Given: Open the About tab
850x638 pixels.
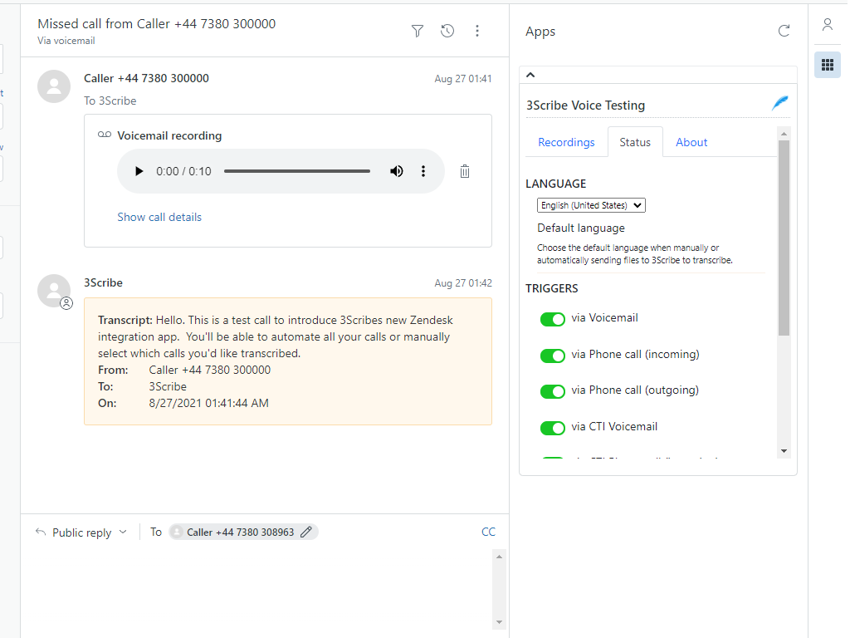Looking at the screenshot, I should tap(691, 142).
